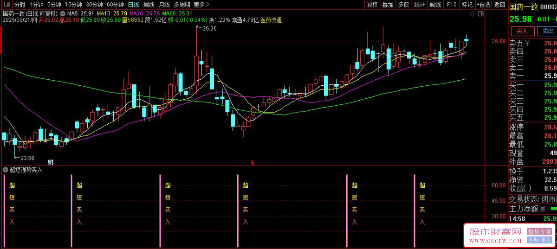Click the 财 marker below the chart
The height and width of the screenshot is (249, 557).
[50, 162]
